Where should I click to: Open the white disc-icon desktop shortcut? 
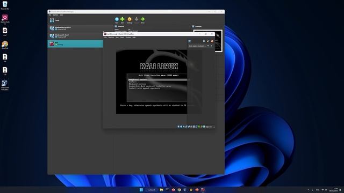[5, 32]
